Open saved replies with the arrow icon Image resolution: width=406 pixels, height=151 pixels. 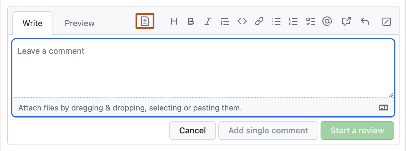point(365,21)
